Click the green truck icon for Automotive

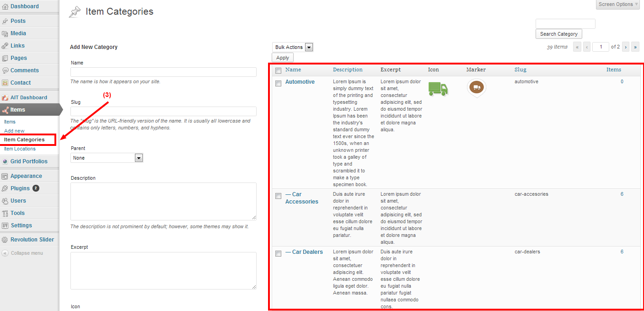tap(438, 89)
